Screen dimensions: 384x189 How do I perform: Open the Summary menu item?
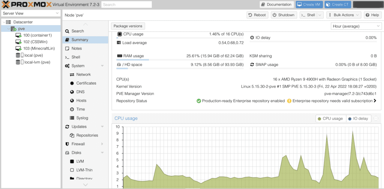(x=85, y=40)
